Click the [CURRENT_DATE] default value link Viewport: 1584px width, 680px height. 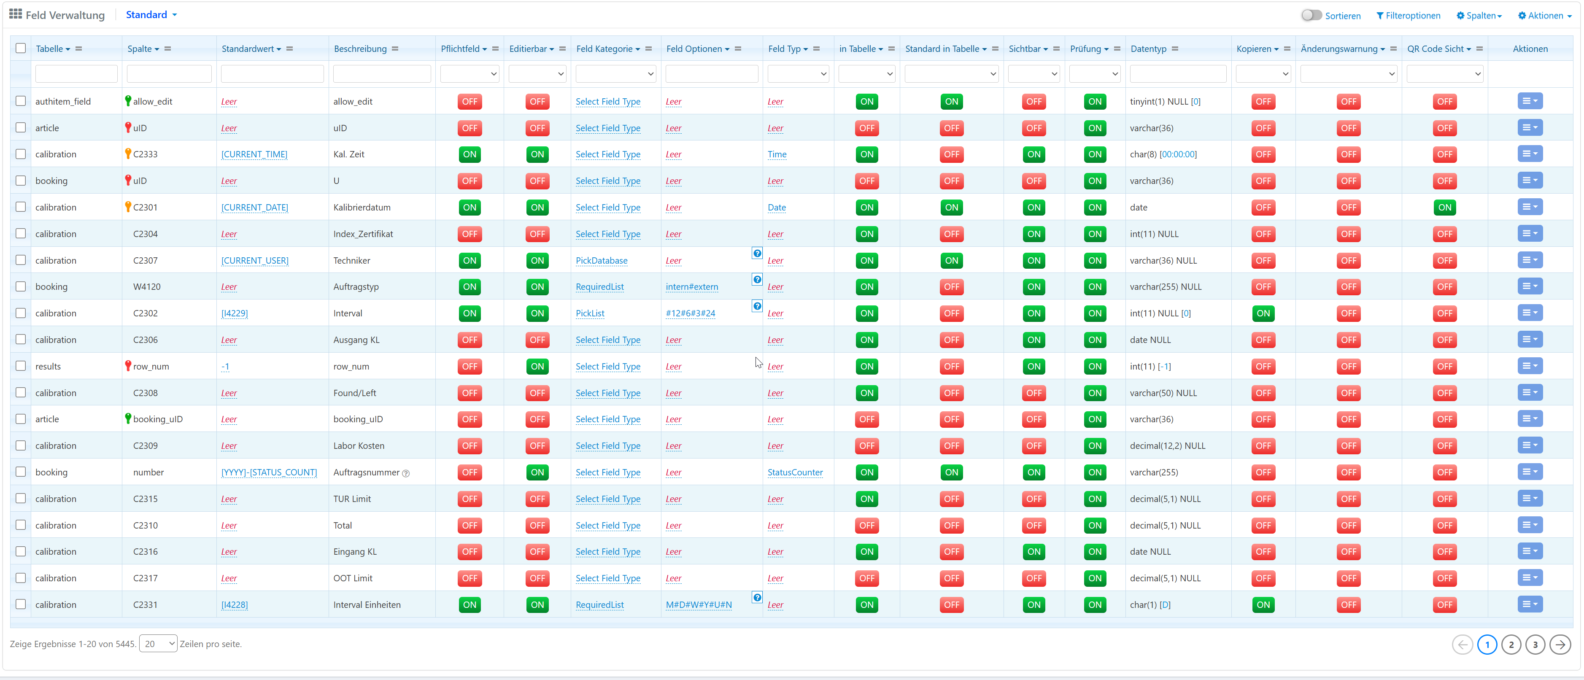[x=254, y=208]
